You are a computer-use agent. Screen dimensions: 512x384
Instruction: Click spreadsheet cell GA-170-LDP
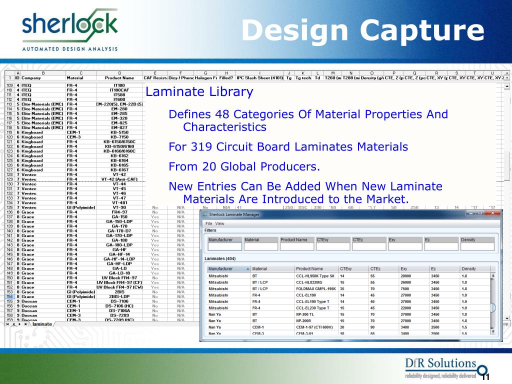coord(119,235)
